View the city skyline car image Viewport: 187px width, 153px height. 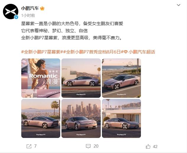pos(81,118)
